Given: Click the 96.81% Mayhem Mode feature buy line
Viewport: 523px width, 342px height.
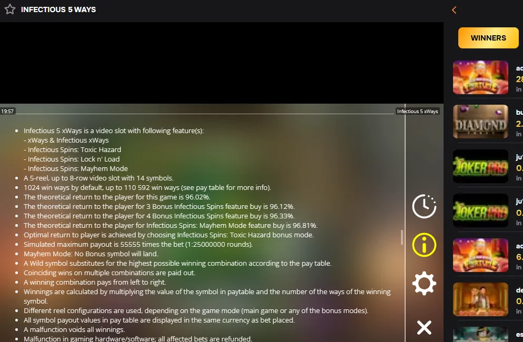Looking at the screenshot, I should click(170, 225).
